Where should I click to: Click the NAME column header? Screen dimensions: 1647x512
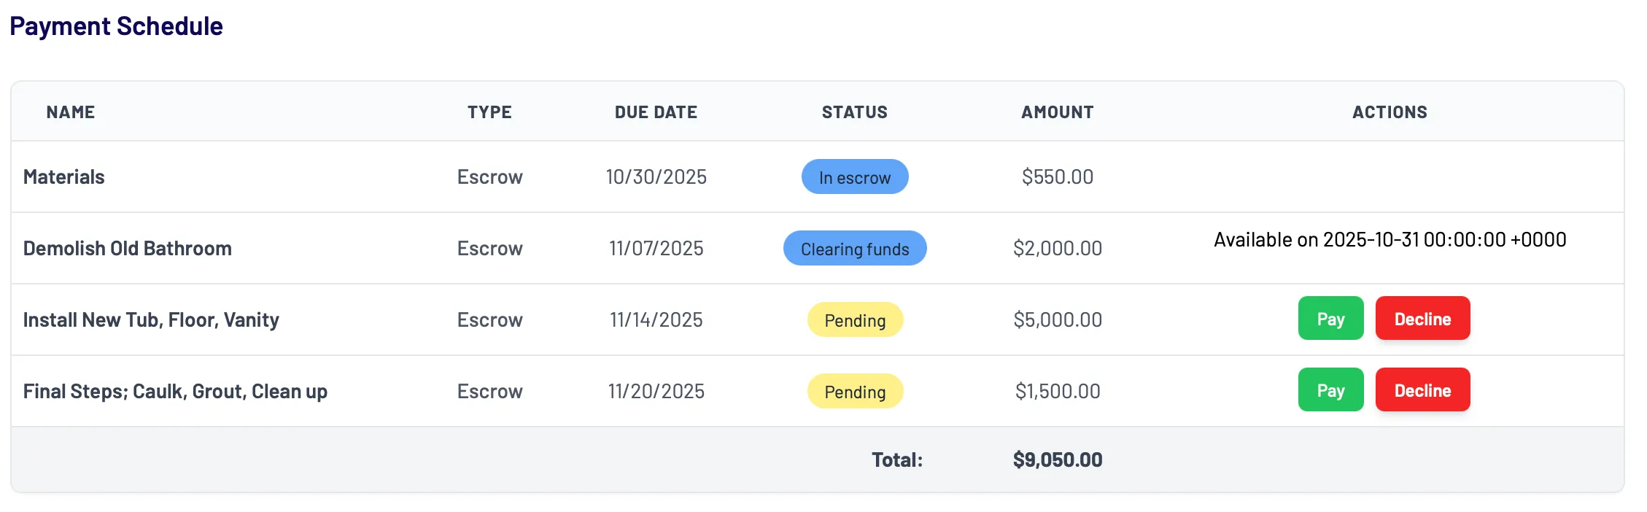point(69,112)
